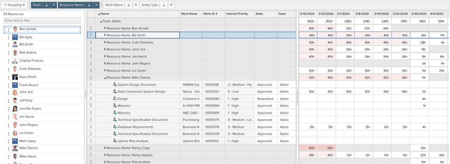This screenshot has width=450, height=164.
Task: Toggle sort arrow on Entity Type chip
Action: pyautogui.click(x=164, y=5)
